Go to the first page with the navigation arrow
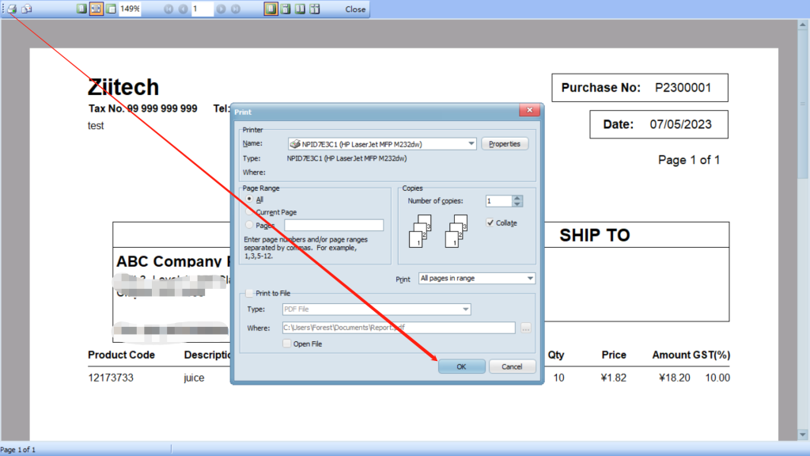Viewport: 810px width, 456px height. click(168, 9)
